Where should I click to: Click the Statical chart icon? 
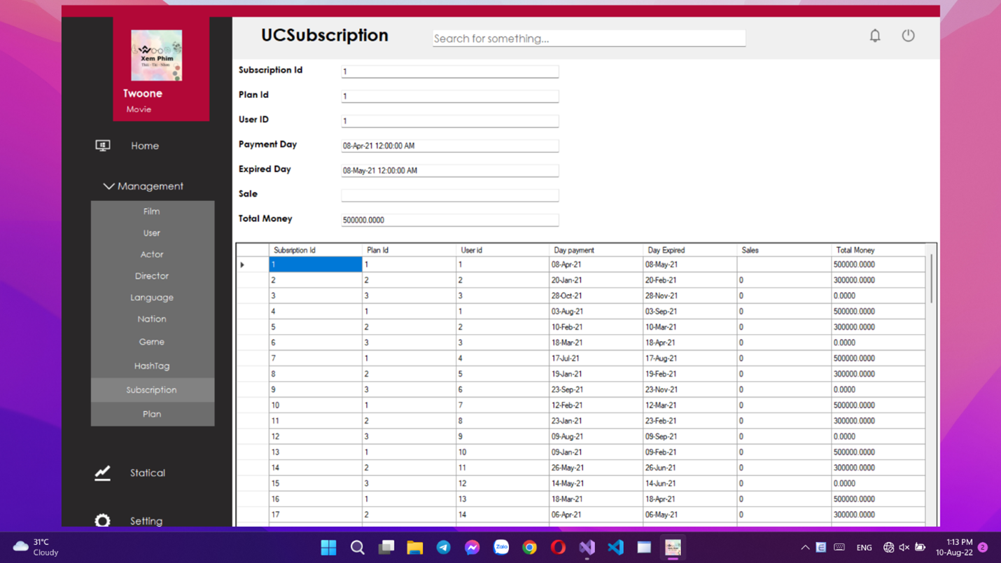tap(102, 473)
